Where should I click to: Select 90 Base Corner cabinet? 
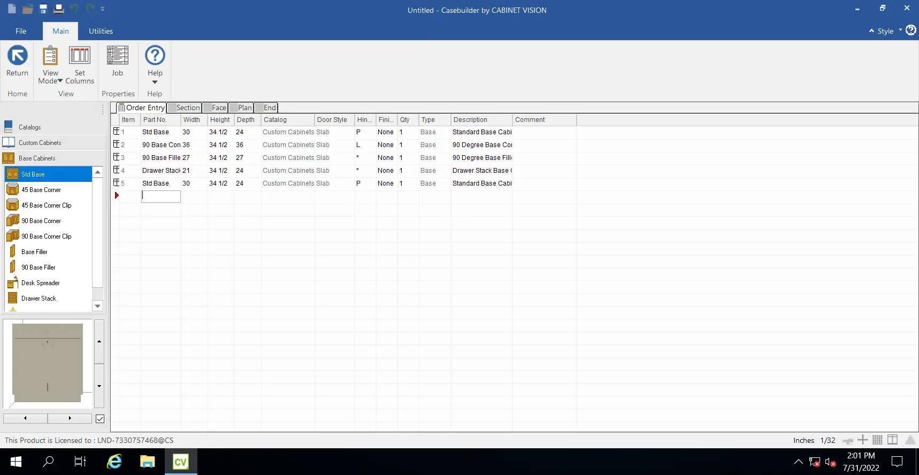49,221
